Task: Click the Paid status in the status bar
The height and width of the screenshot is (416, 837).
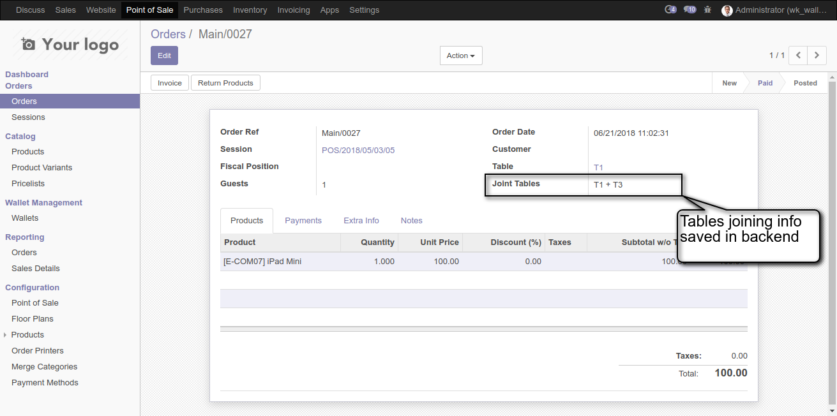Action: (x=765, y=83)
